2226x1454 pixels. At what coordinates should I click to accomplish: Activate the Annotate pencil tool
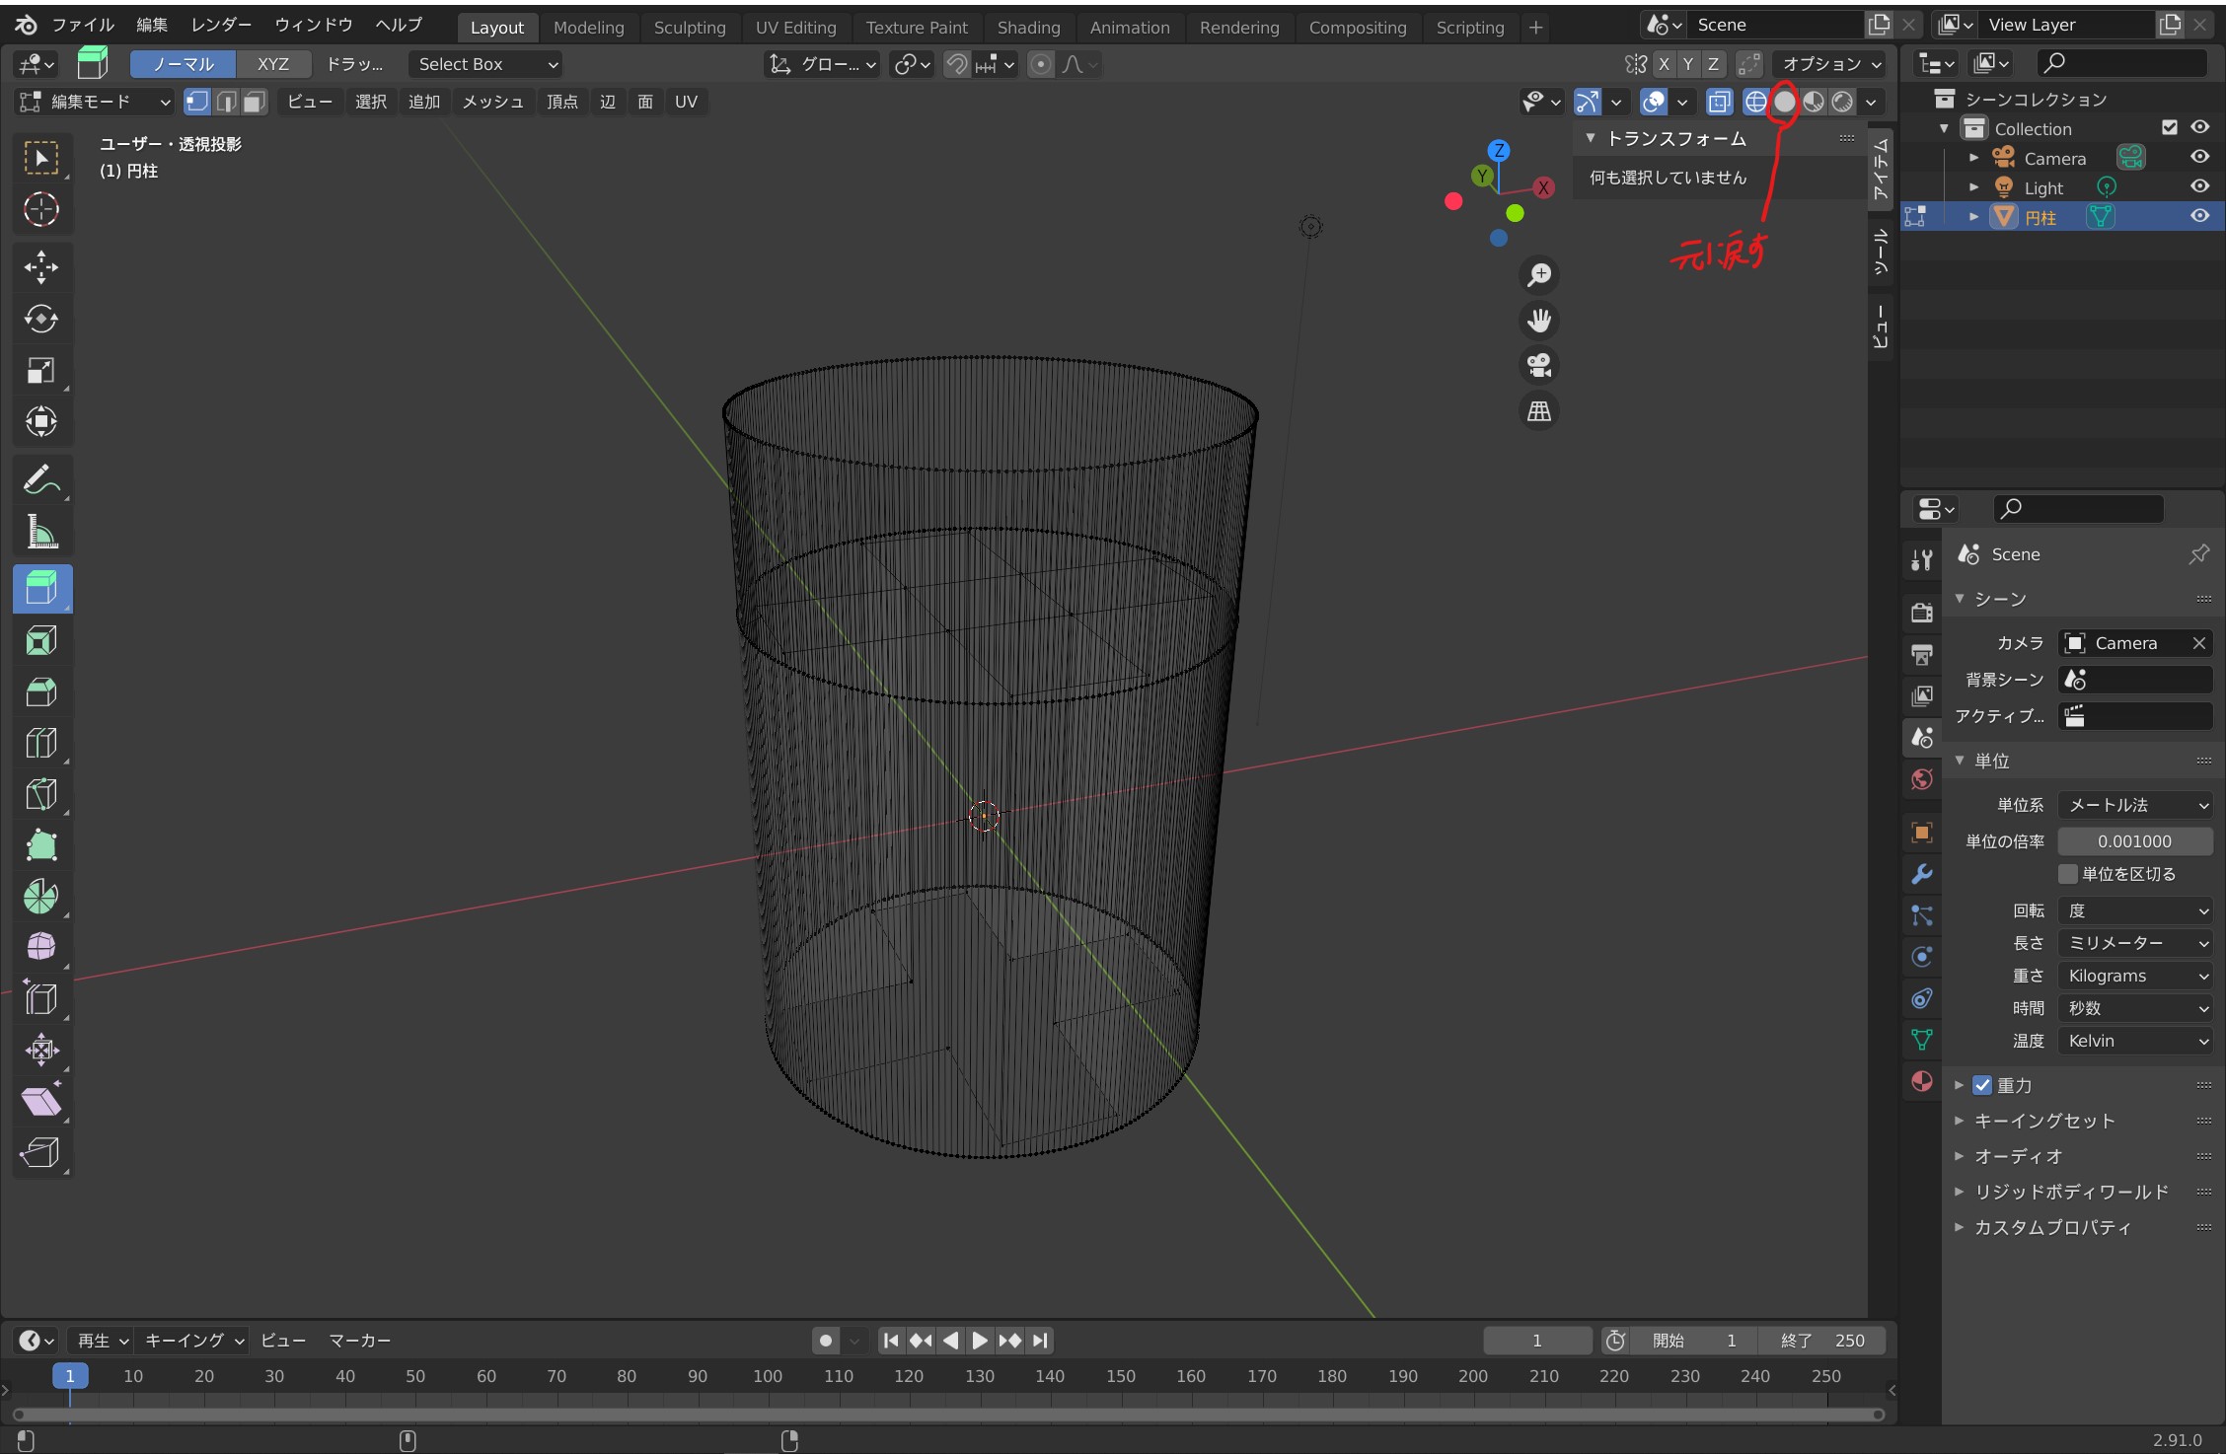pos(40,480)
